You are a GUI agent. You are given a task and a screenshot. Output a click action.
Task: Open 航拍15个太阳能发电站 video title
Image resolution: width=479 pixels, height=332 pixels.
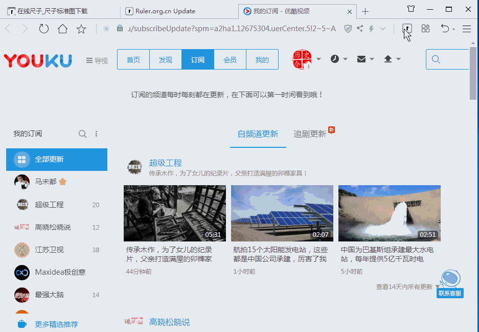tap(280, 254)
